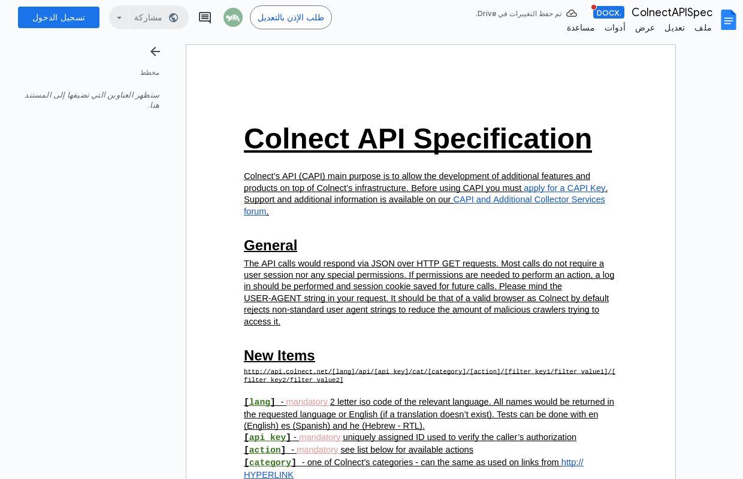This screenshot has width=743, height=479.
Task: Open the أدوات menu
Action: (615, 28)
